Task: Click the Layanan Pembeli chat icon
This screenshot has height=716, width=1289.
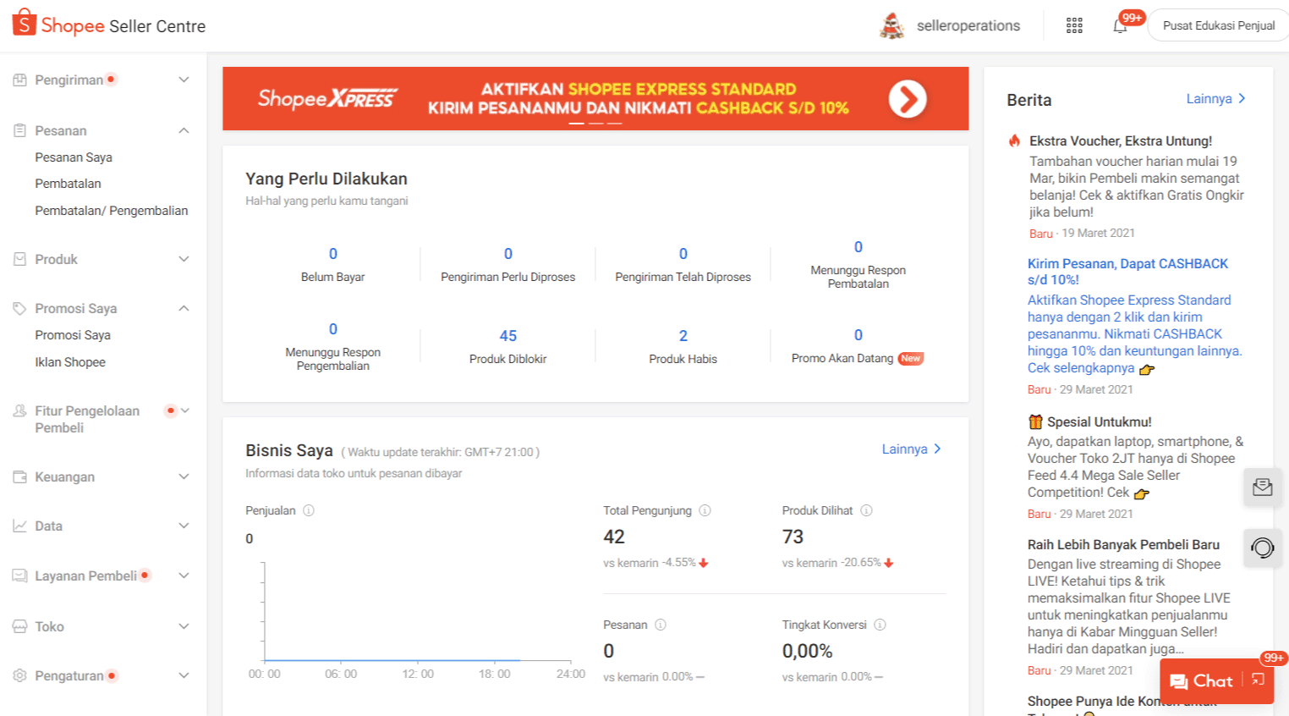Action: coord(19,576)
